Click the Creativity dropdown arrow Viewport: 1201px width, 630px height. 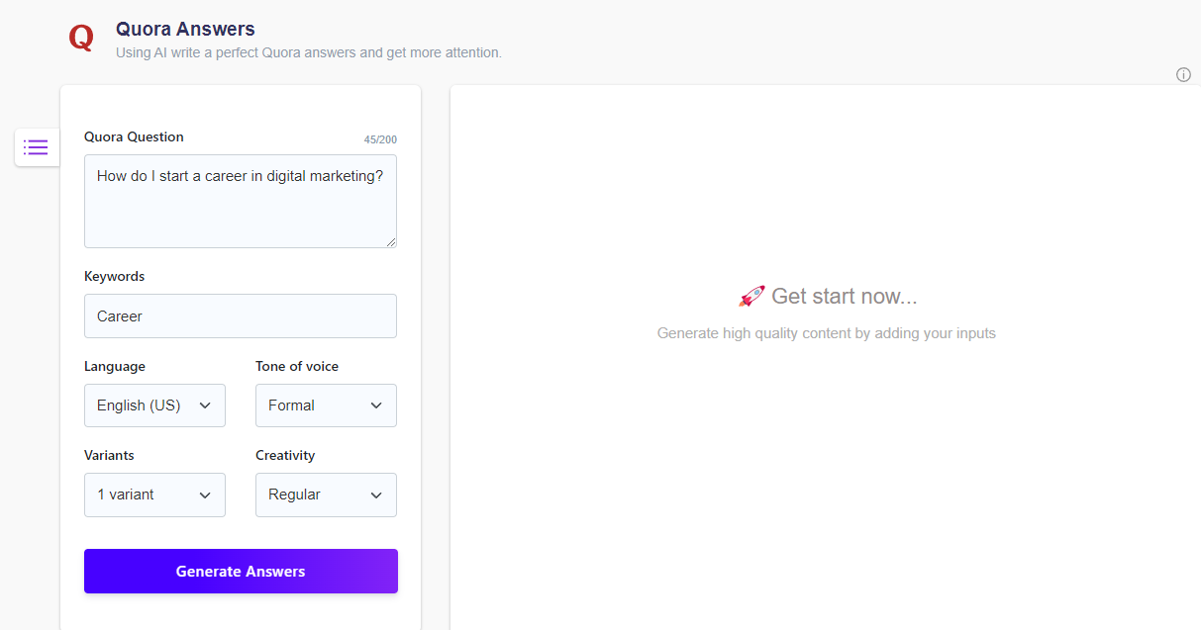[x=376, y=495]
